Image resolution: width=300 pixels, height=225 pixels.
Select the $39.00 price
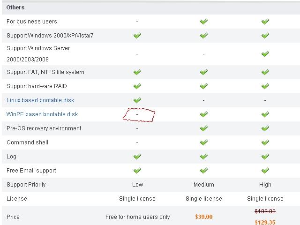[x=203, y=217]
